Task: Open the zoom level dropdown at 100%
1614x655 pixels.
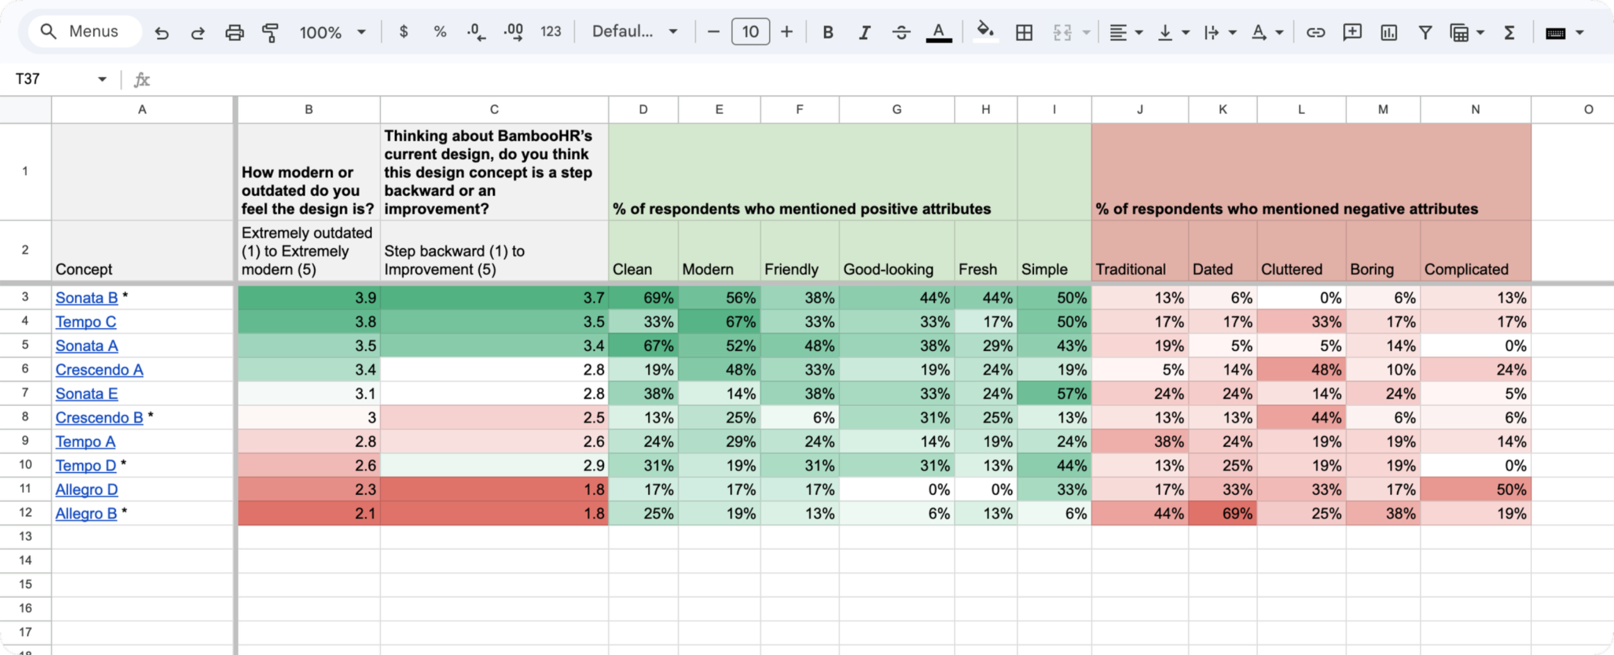Action: pyautogui.click(x=332, y=32)
